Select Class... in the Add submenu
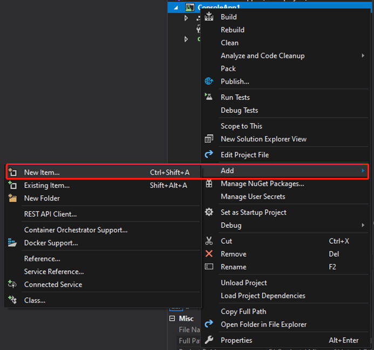 coord(35,300)
